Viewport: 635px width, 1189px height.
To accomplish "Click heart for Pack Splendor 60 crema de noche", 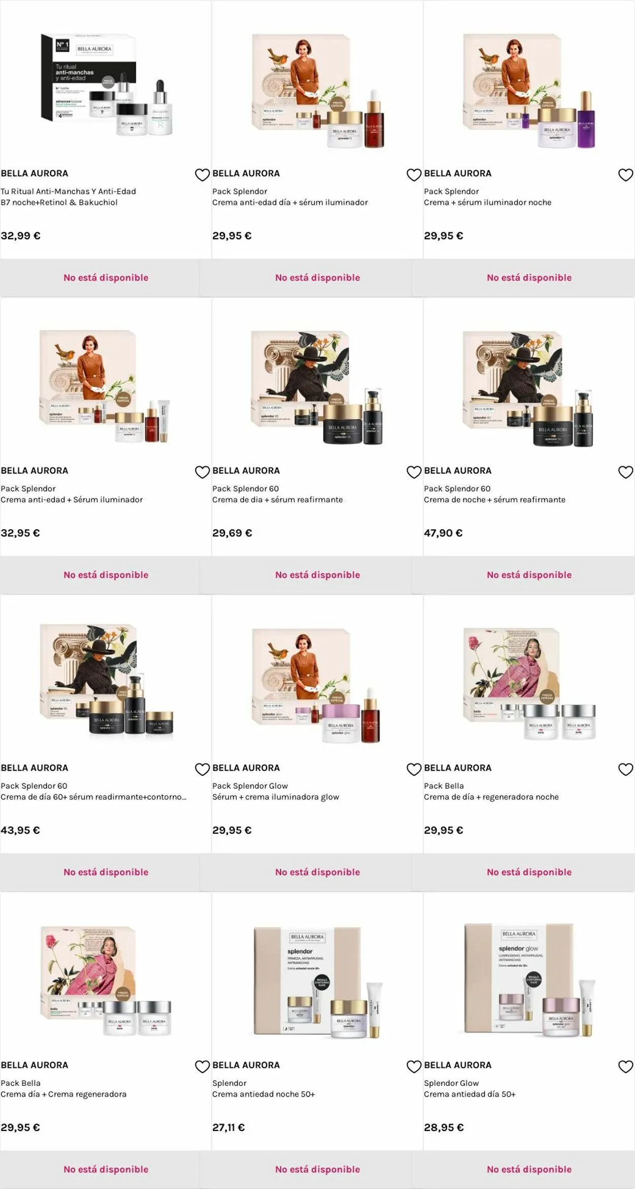I will 625,472.
